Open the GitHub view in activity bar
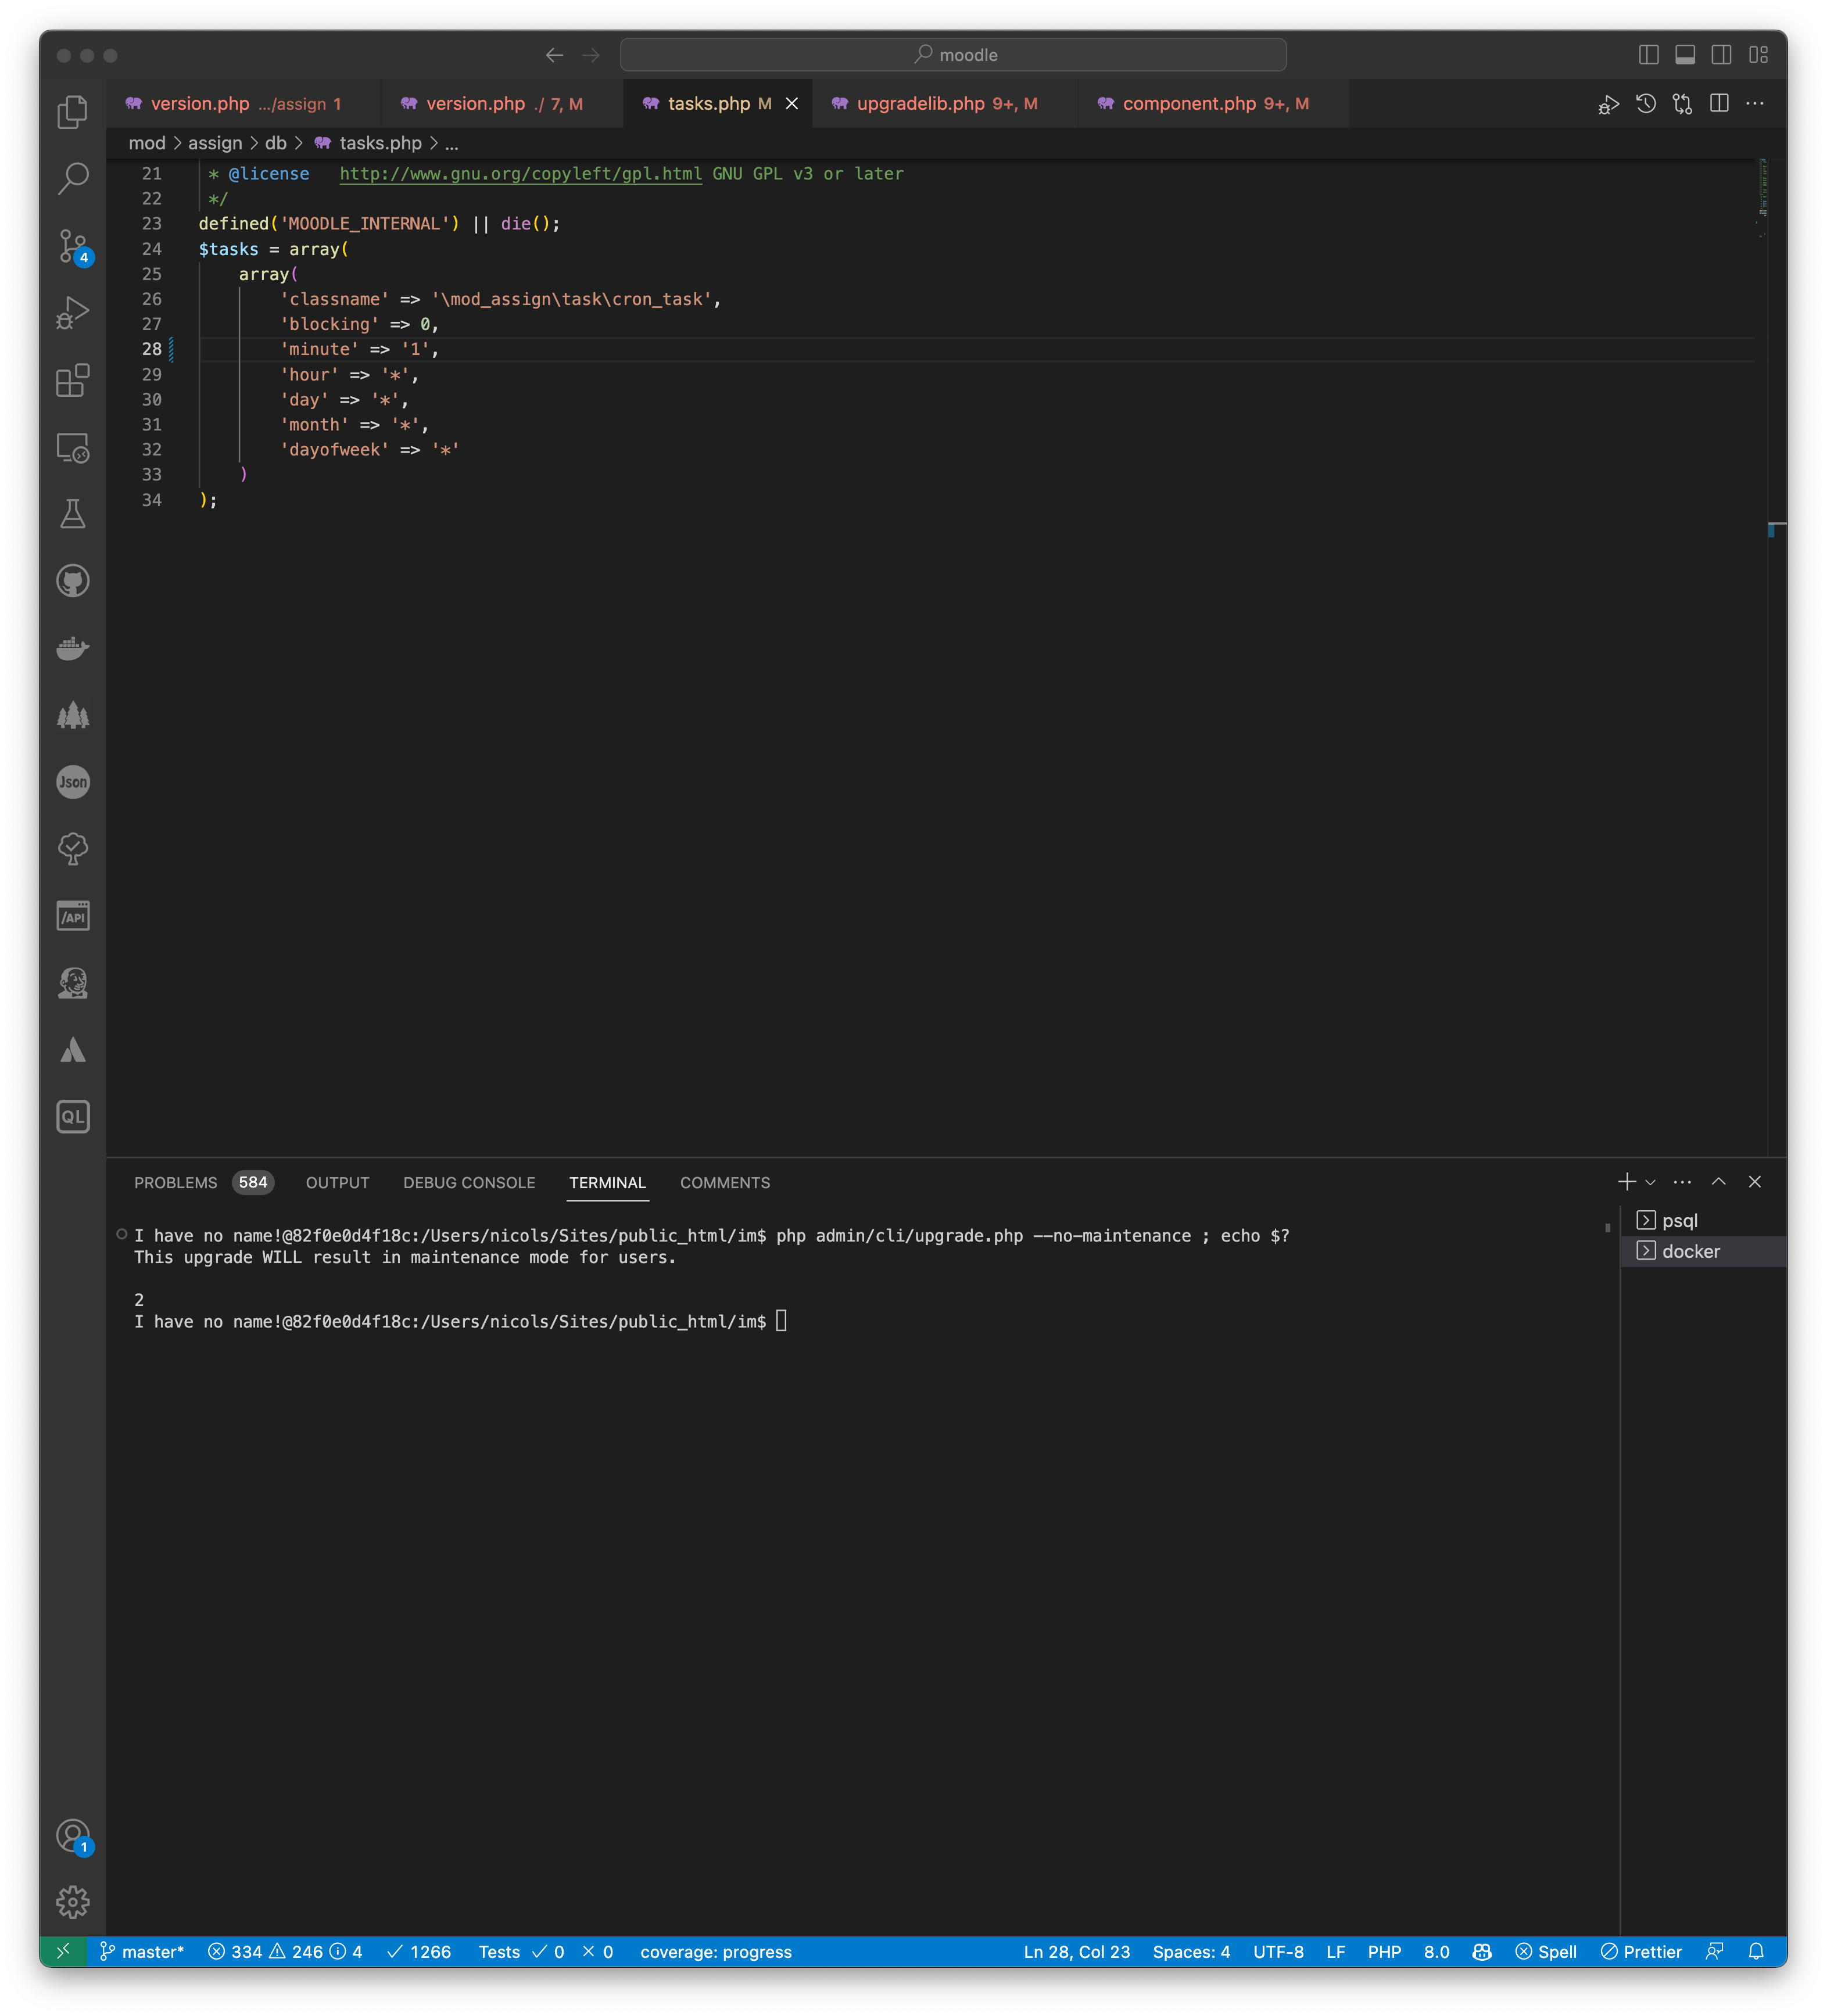The height and width of the screenshot is (2016, 1827). (x=73, y=580)
